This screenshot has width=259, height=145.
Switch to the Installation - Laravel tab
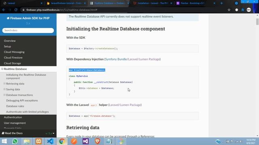pos(153,3)
